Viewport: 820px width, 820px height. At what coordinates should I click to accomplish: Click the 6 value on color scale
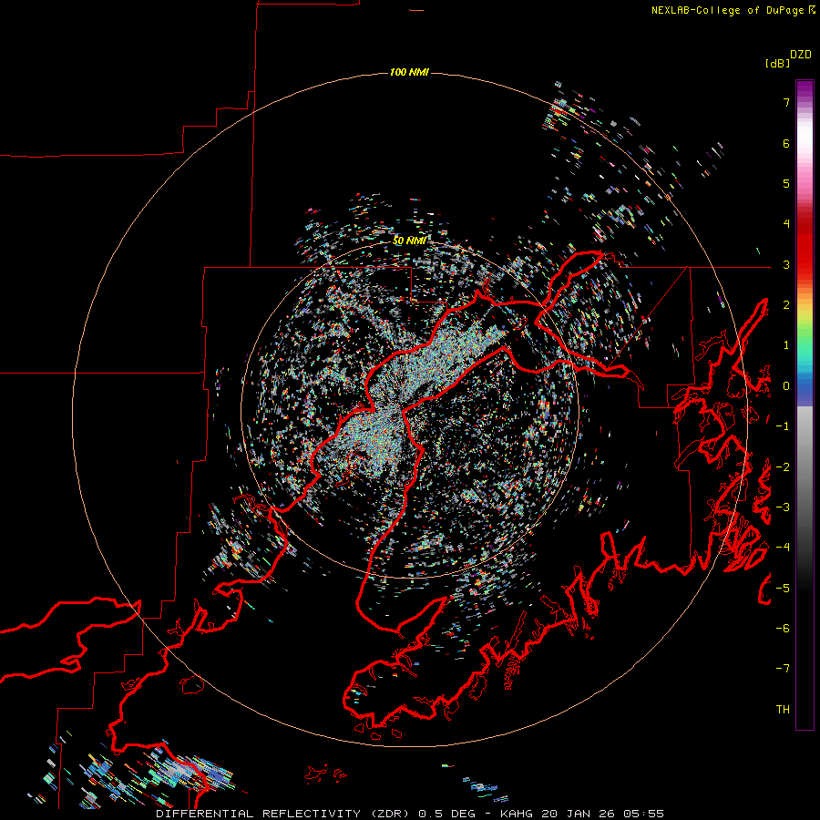(x=786, y=143)
